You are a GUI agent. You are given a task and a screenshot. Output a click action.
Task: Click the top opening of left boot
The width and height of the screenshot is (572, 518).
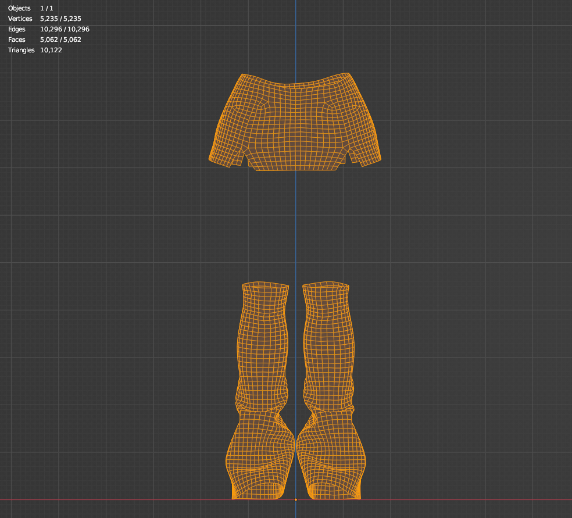[x=266, y=286]
